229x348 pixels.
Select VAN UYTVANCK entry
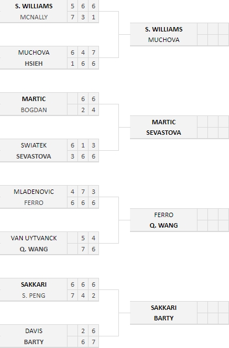(x=34, y=238)
